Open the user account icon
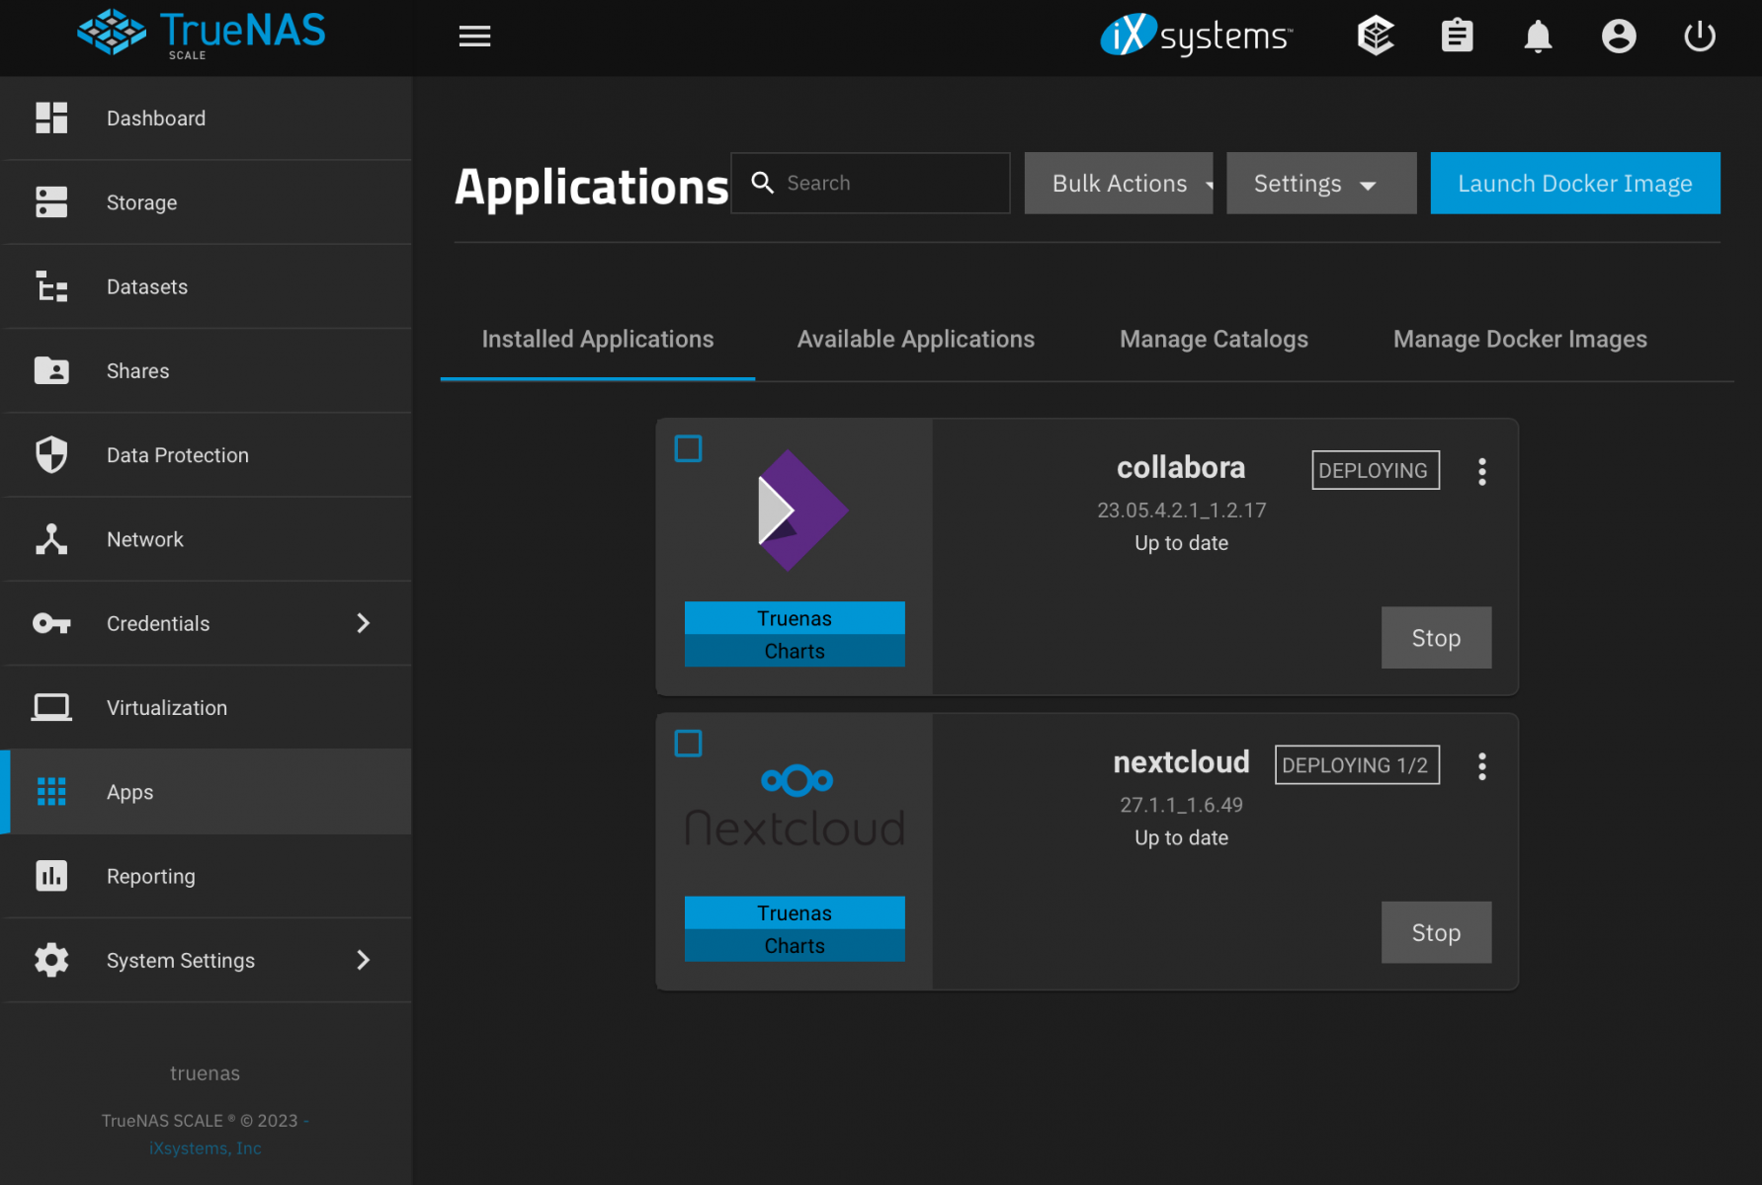1762x1185 pixels. click(x=1619, y=37)
